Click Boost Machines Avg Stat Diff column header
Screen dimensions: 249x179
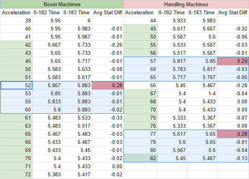108,12
